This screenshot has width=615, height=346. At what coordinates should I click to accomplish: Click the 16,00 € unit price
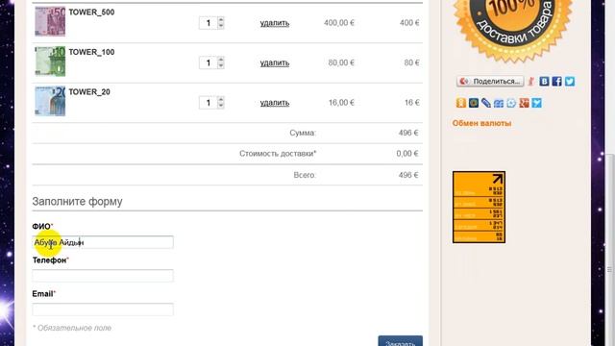point(341,103)
